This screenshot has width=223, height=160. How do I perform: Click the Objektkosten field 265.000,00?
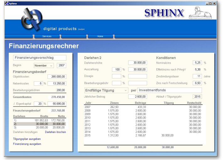click(57, 77)
